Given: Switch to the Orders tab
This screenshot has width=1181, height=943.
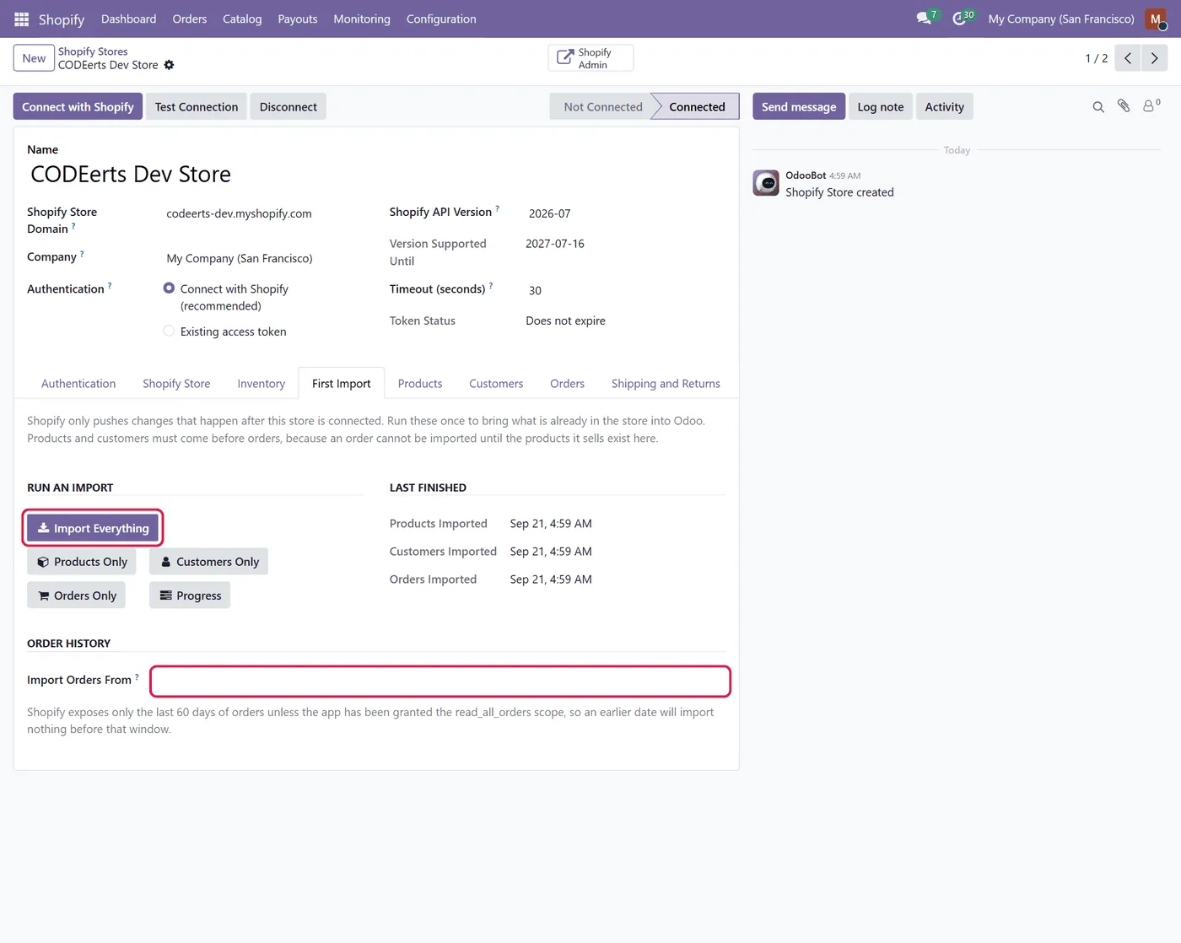Looking at the screenshot, I should pyautogui.click(x=567, y=384).
